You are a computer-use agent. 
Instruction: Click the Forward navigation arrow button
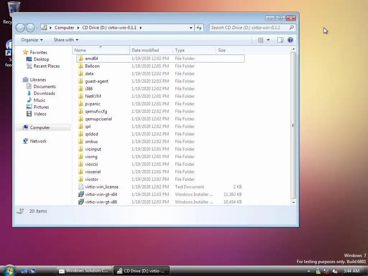[x=30, y=28]
